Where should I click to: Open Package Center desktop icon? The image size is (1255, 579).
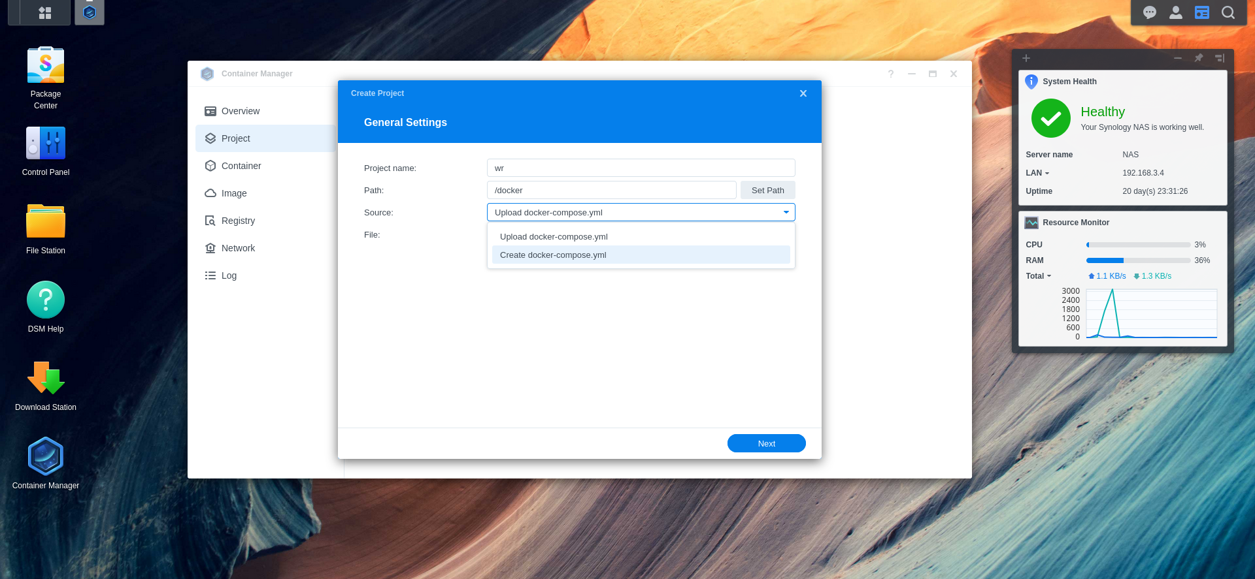click(x=46, y=65)
